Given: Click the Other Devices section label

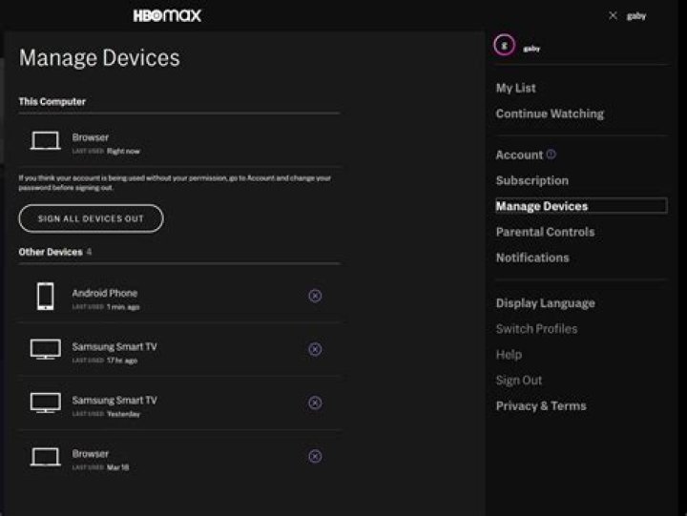Looking at the screenshot, I should (51, 252).
